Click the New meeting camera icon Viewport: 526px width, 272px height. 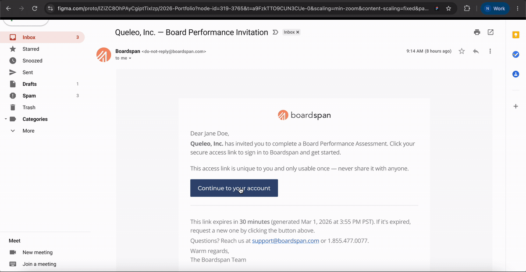click(x=13, y=252)
